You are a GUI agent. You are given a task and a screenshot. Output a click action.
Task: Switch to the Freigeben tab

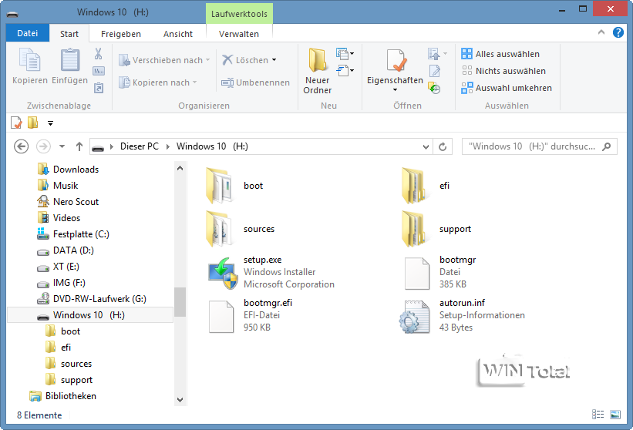click(x=121, y=34)
